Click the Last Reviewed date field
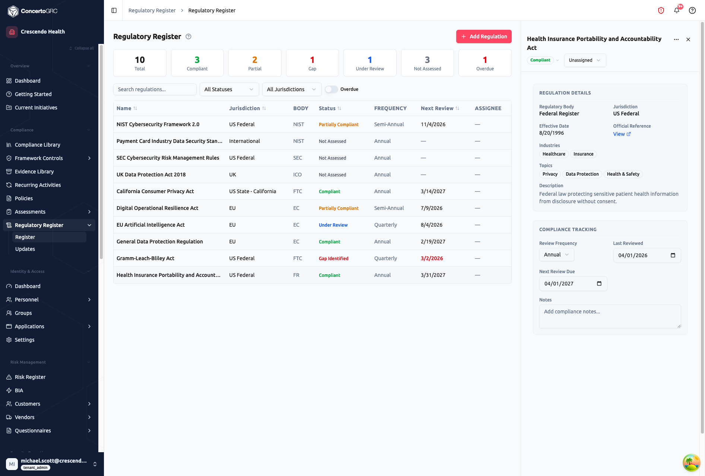705x476 pixels. 647,255
